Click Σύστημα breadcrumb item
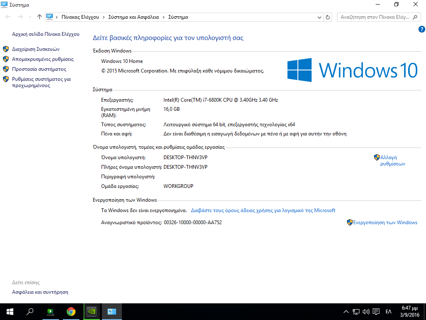 pos(178,17)
